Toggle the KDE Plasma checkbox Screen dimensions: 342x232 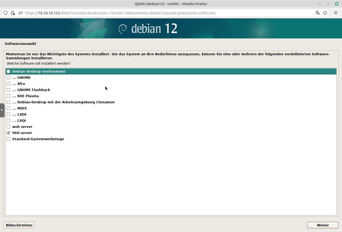coord(9,96)
